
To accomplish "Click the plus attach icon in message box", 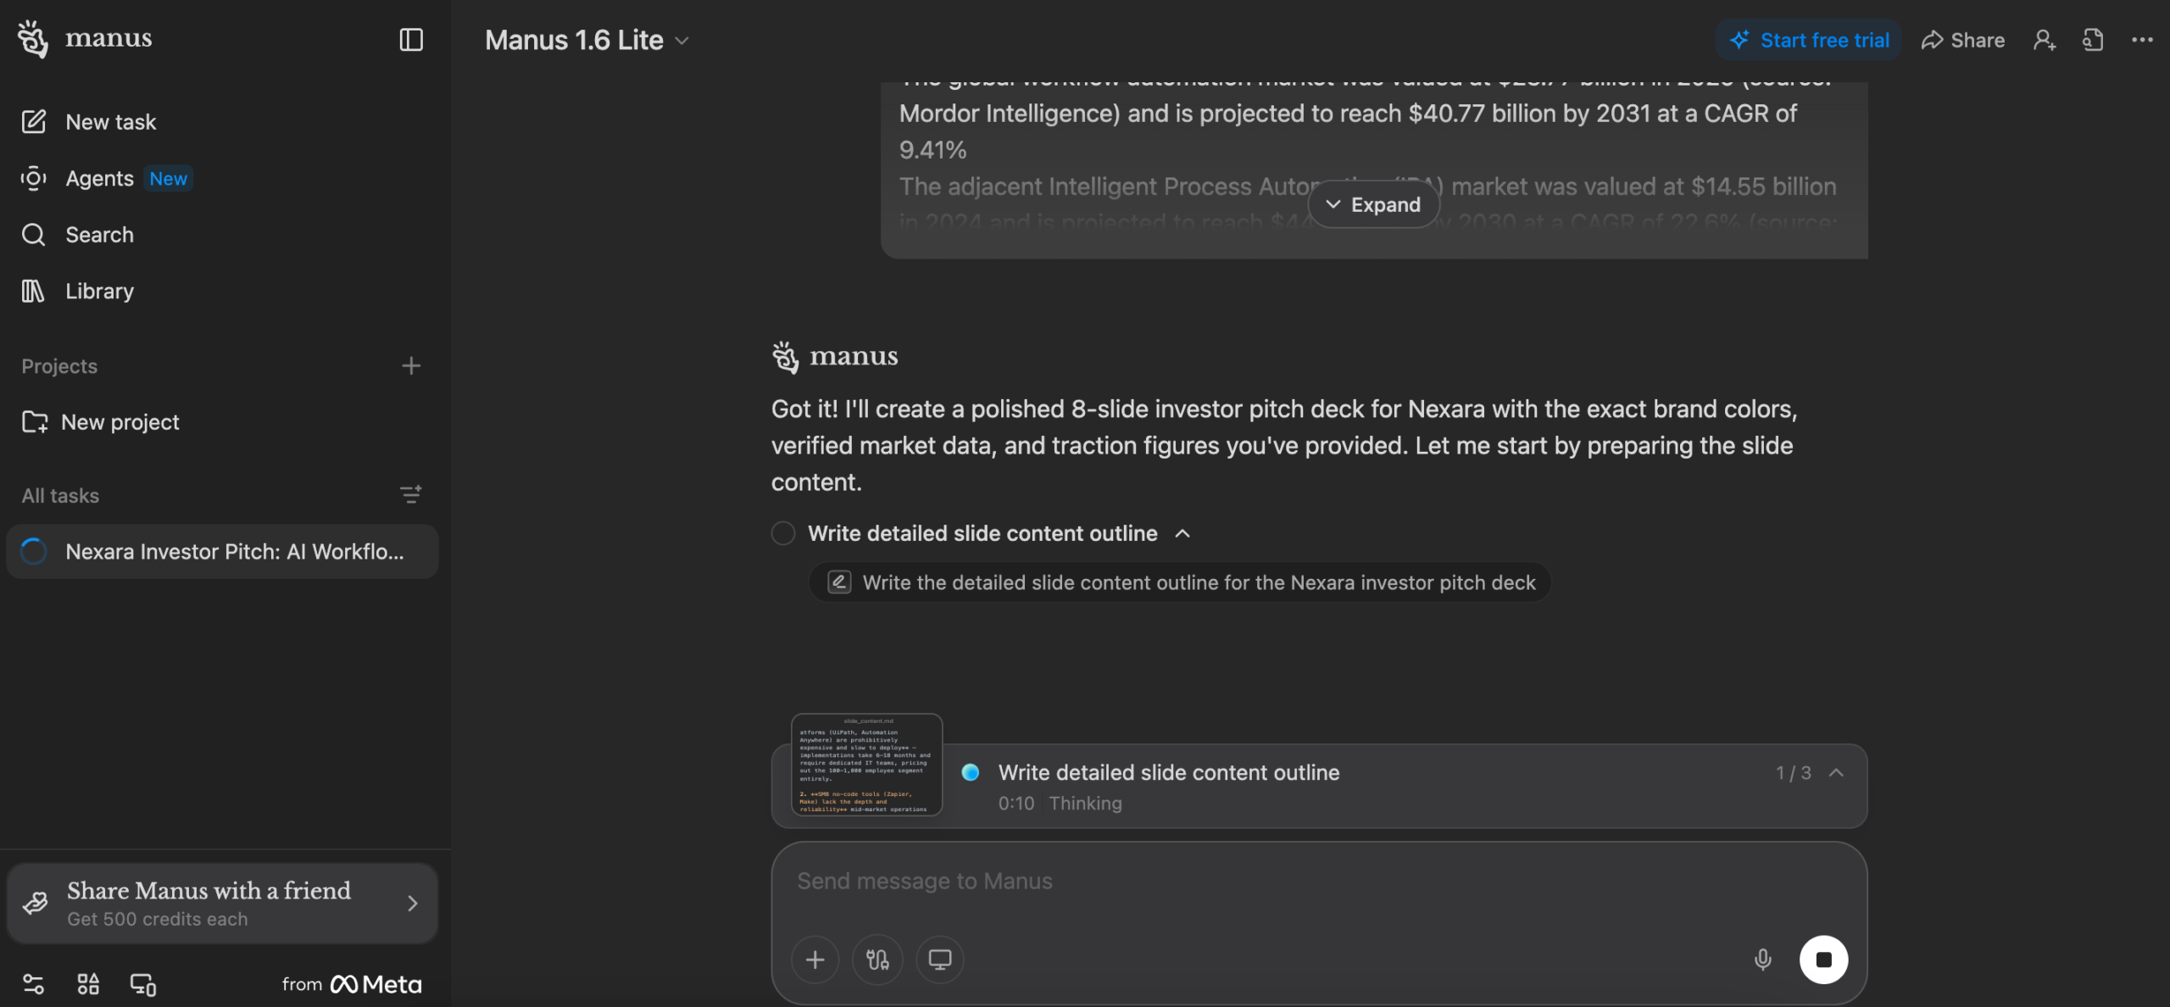I will (815, 960).
